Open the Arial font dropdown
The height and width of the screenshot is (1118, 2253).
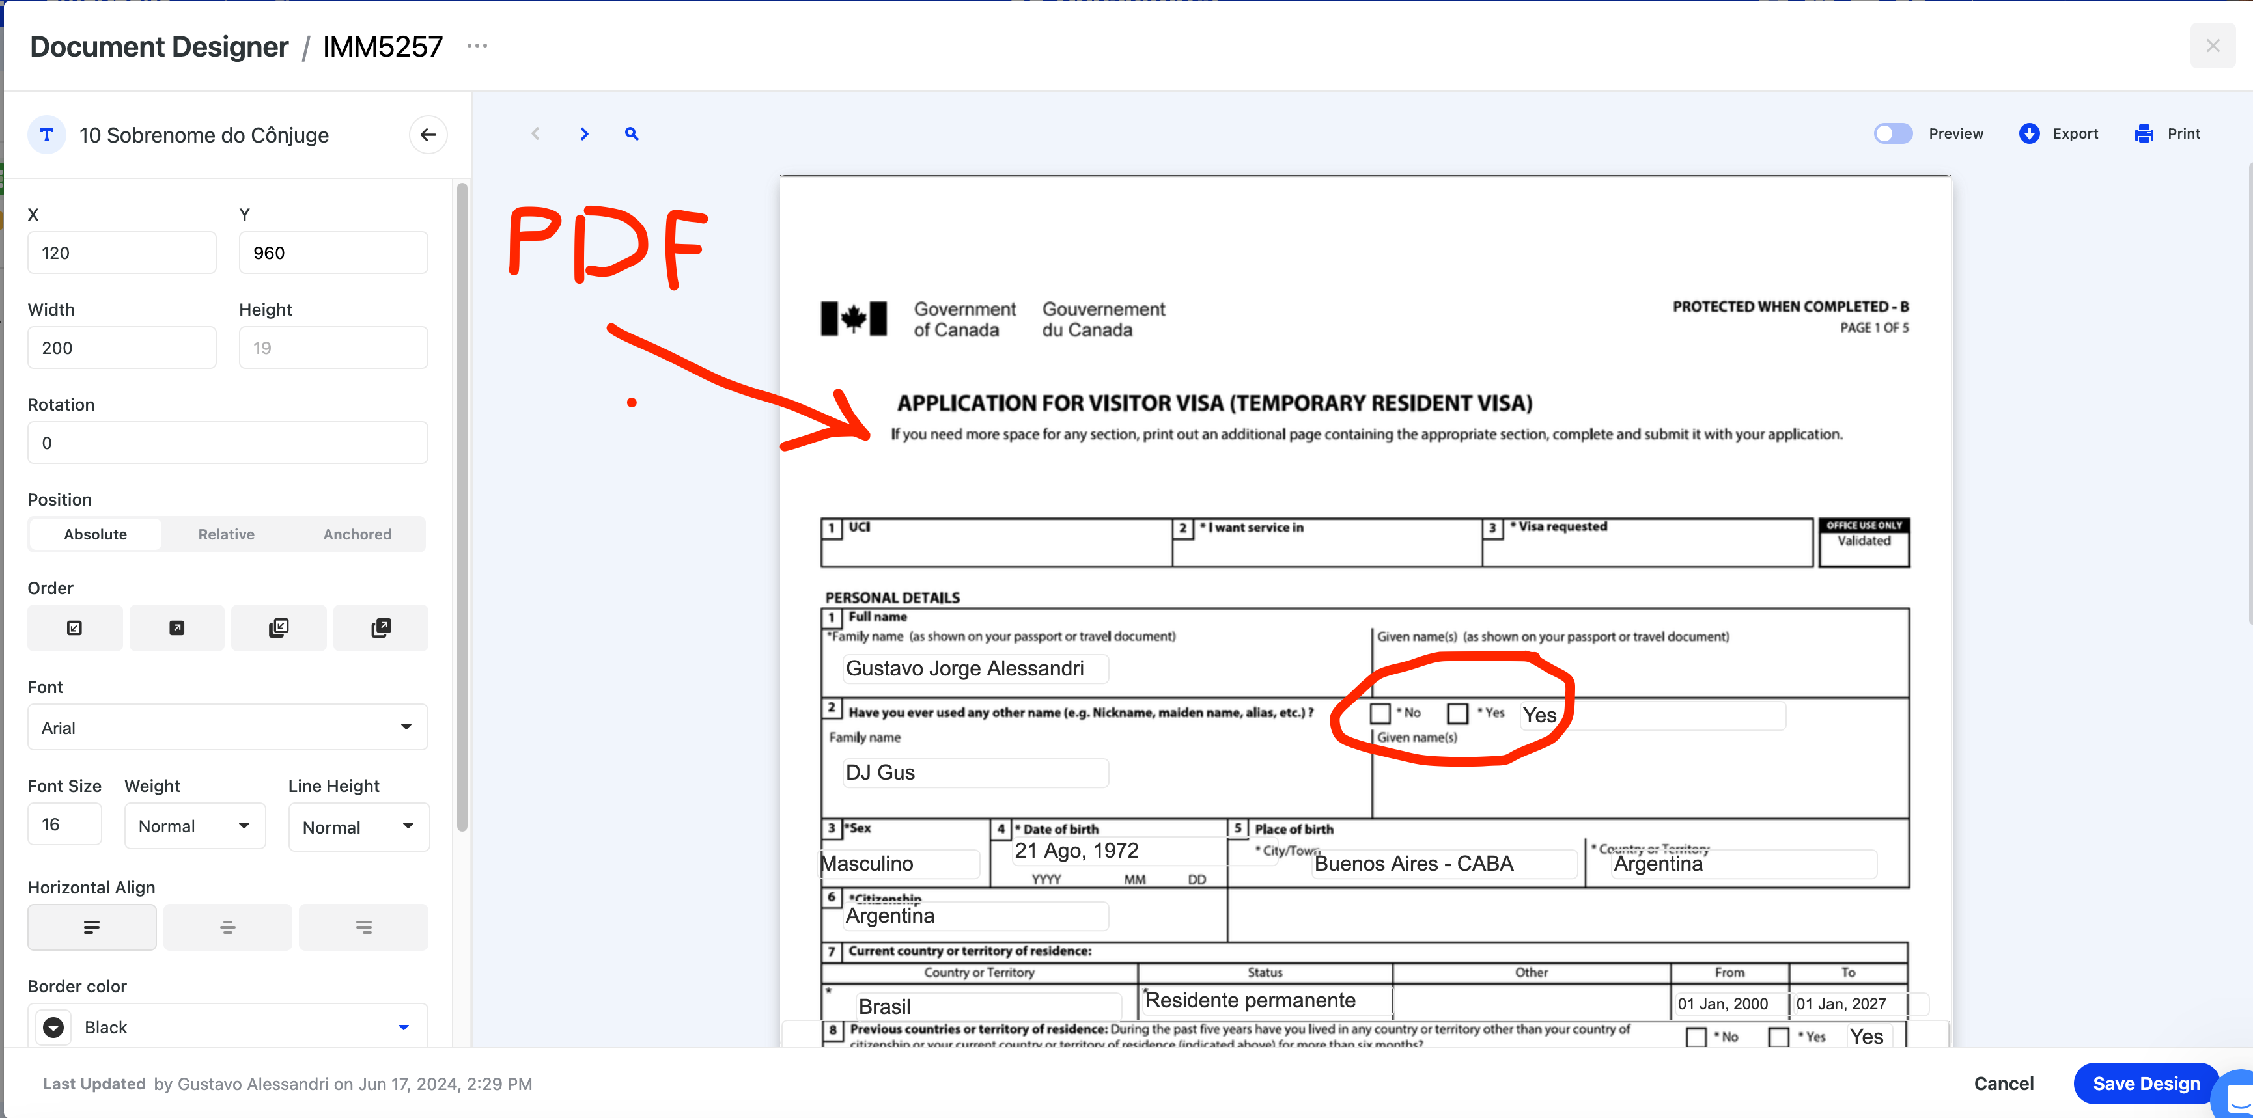tap(227, 728)
